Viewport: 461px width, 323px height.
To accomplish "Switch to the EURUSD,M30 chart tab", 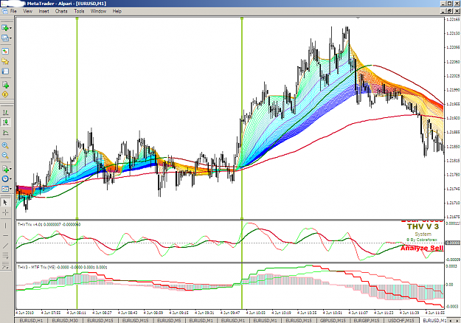I will point(65,320).
